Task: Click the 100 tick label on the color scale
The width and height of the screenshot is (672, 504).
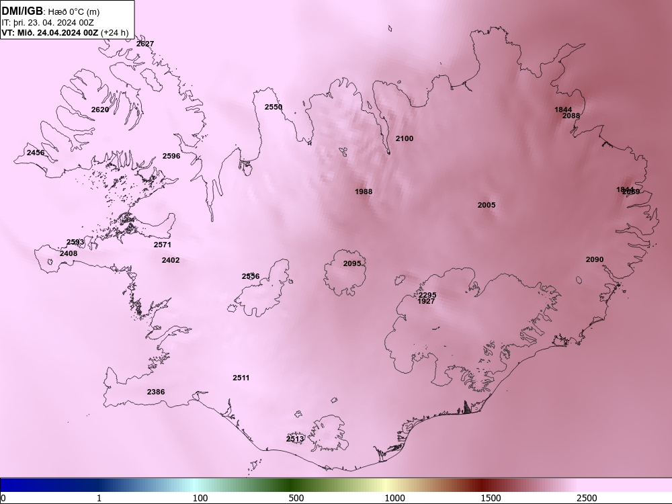Action: click(200, 498)
